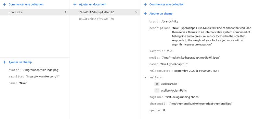Screen dimensions: 260x119
Task: Click tagline value "Self-lacing running shoes"
Action: (x=182, y=97)
